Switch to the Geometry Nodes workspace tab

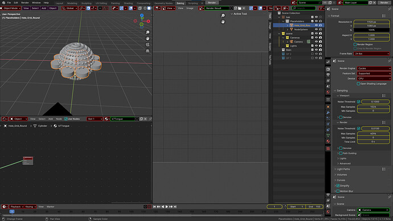pos(163,3)
